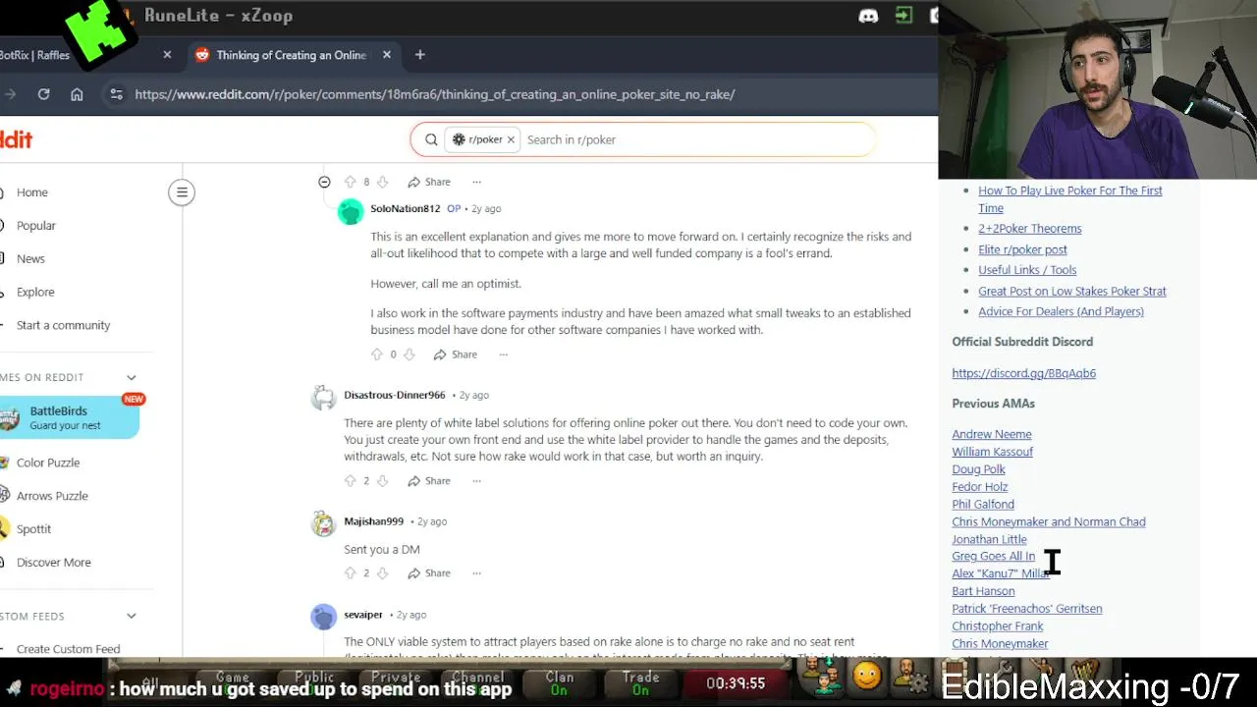Image resolution: width=1257 pixels, height=707 pixels.
Task: Share Majishan999's comment
Action: (429, 573)
